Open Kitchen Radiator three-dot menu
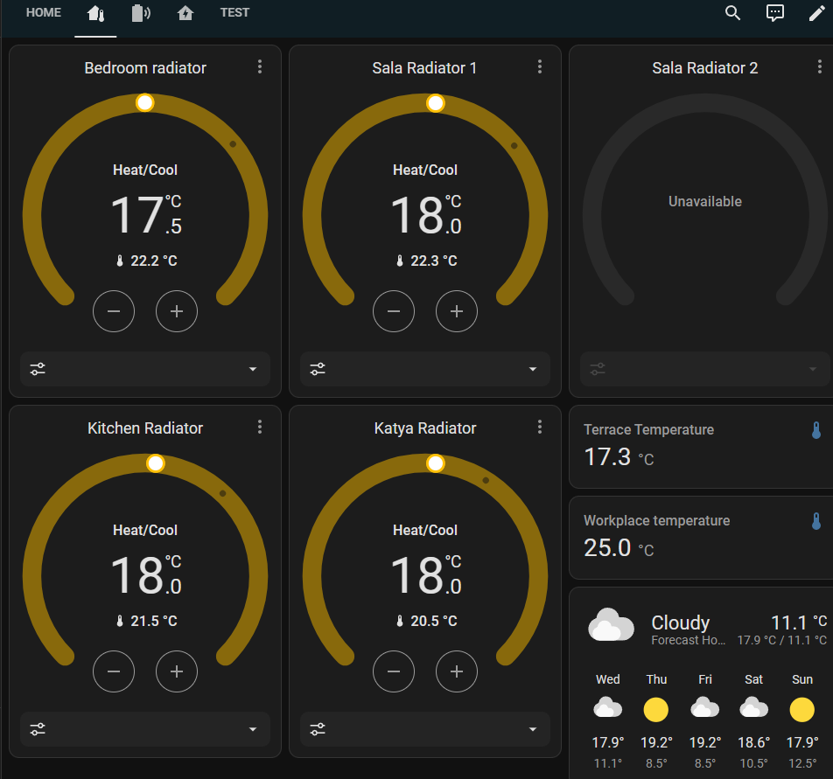 (260, 427)
